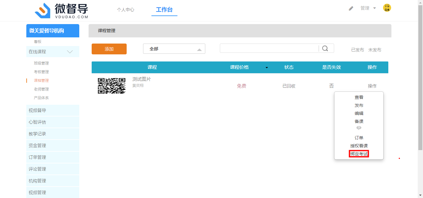Click the orange 添加 button
The width and height of the screenshot is (423, 198).
[x=109, y=49]
